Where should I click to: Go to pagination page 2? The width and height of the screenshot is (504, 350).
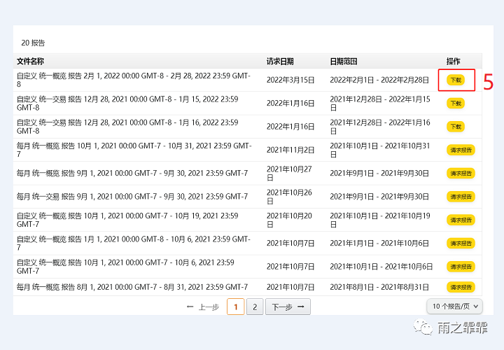255,307
